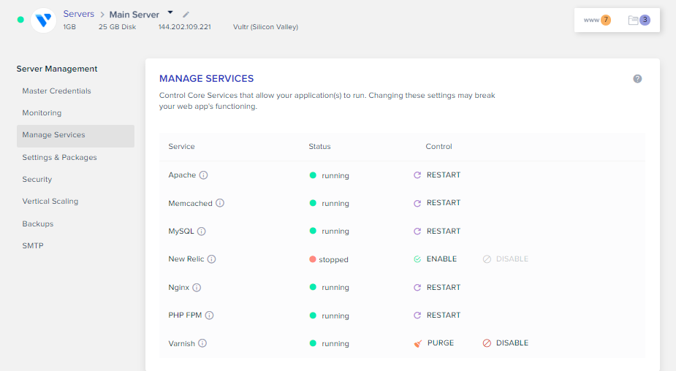Enable the New Relic service

436,259
